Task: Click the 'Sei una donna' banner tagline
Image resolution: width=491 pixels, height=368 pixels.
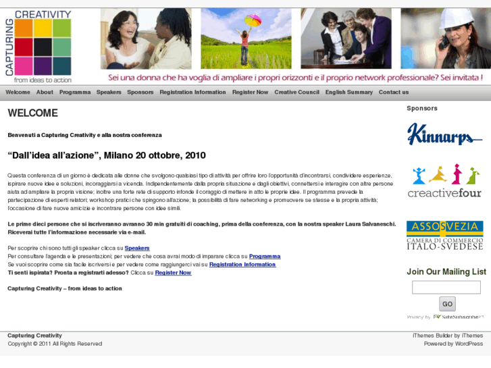Action: 295,78
